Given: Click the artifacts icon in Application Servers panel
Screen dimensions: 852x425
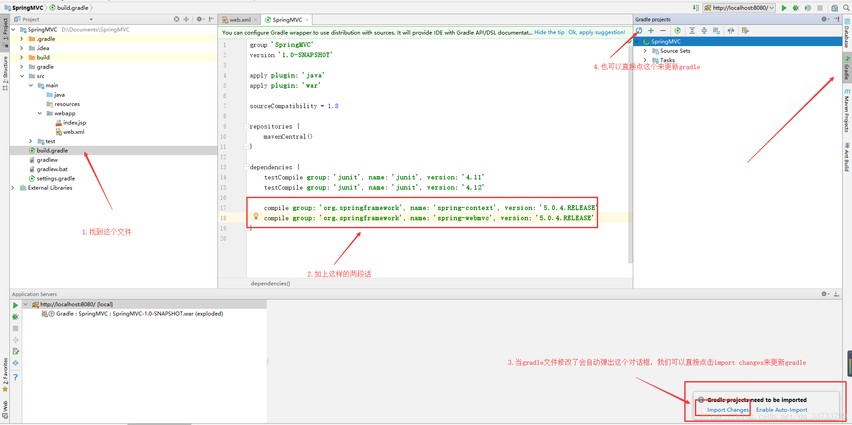Looking at the screenshot, I should tap(16, 363).
